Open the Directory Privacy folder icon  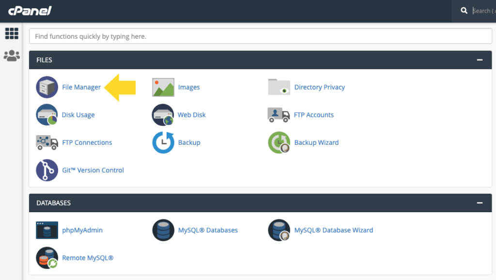[279, 87]
